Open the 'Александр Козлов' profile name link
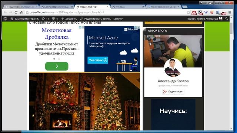 click(173, 81)
